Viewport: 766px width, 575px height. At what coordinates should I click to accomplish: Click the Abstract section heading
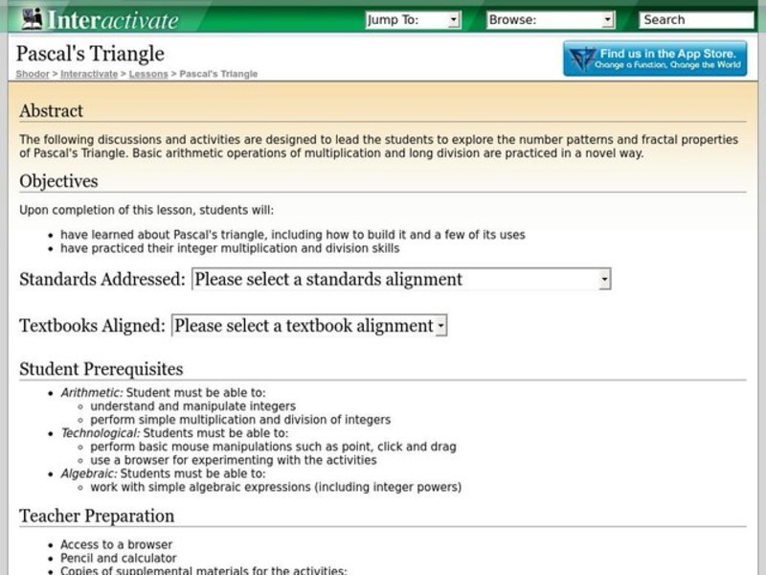[45, 110]
